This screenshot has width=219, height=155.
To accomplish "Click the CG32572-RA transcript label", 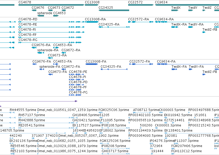I will click(x=138, y=19).
